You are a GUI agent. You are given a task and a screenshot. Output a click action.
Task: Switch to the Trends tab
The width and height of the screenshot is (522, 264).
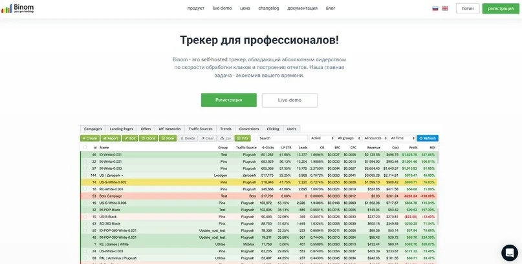click(x=226, y=129)
